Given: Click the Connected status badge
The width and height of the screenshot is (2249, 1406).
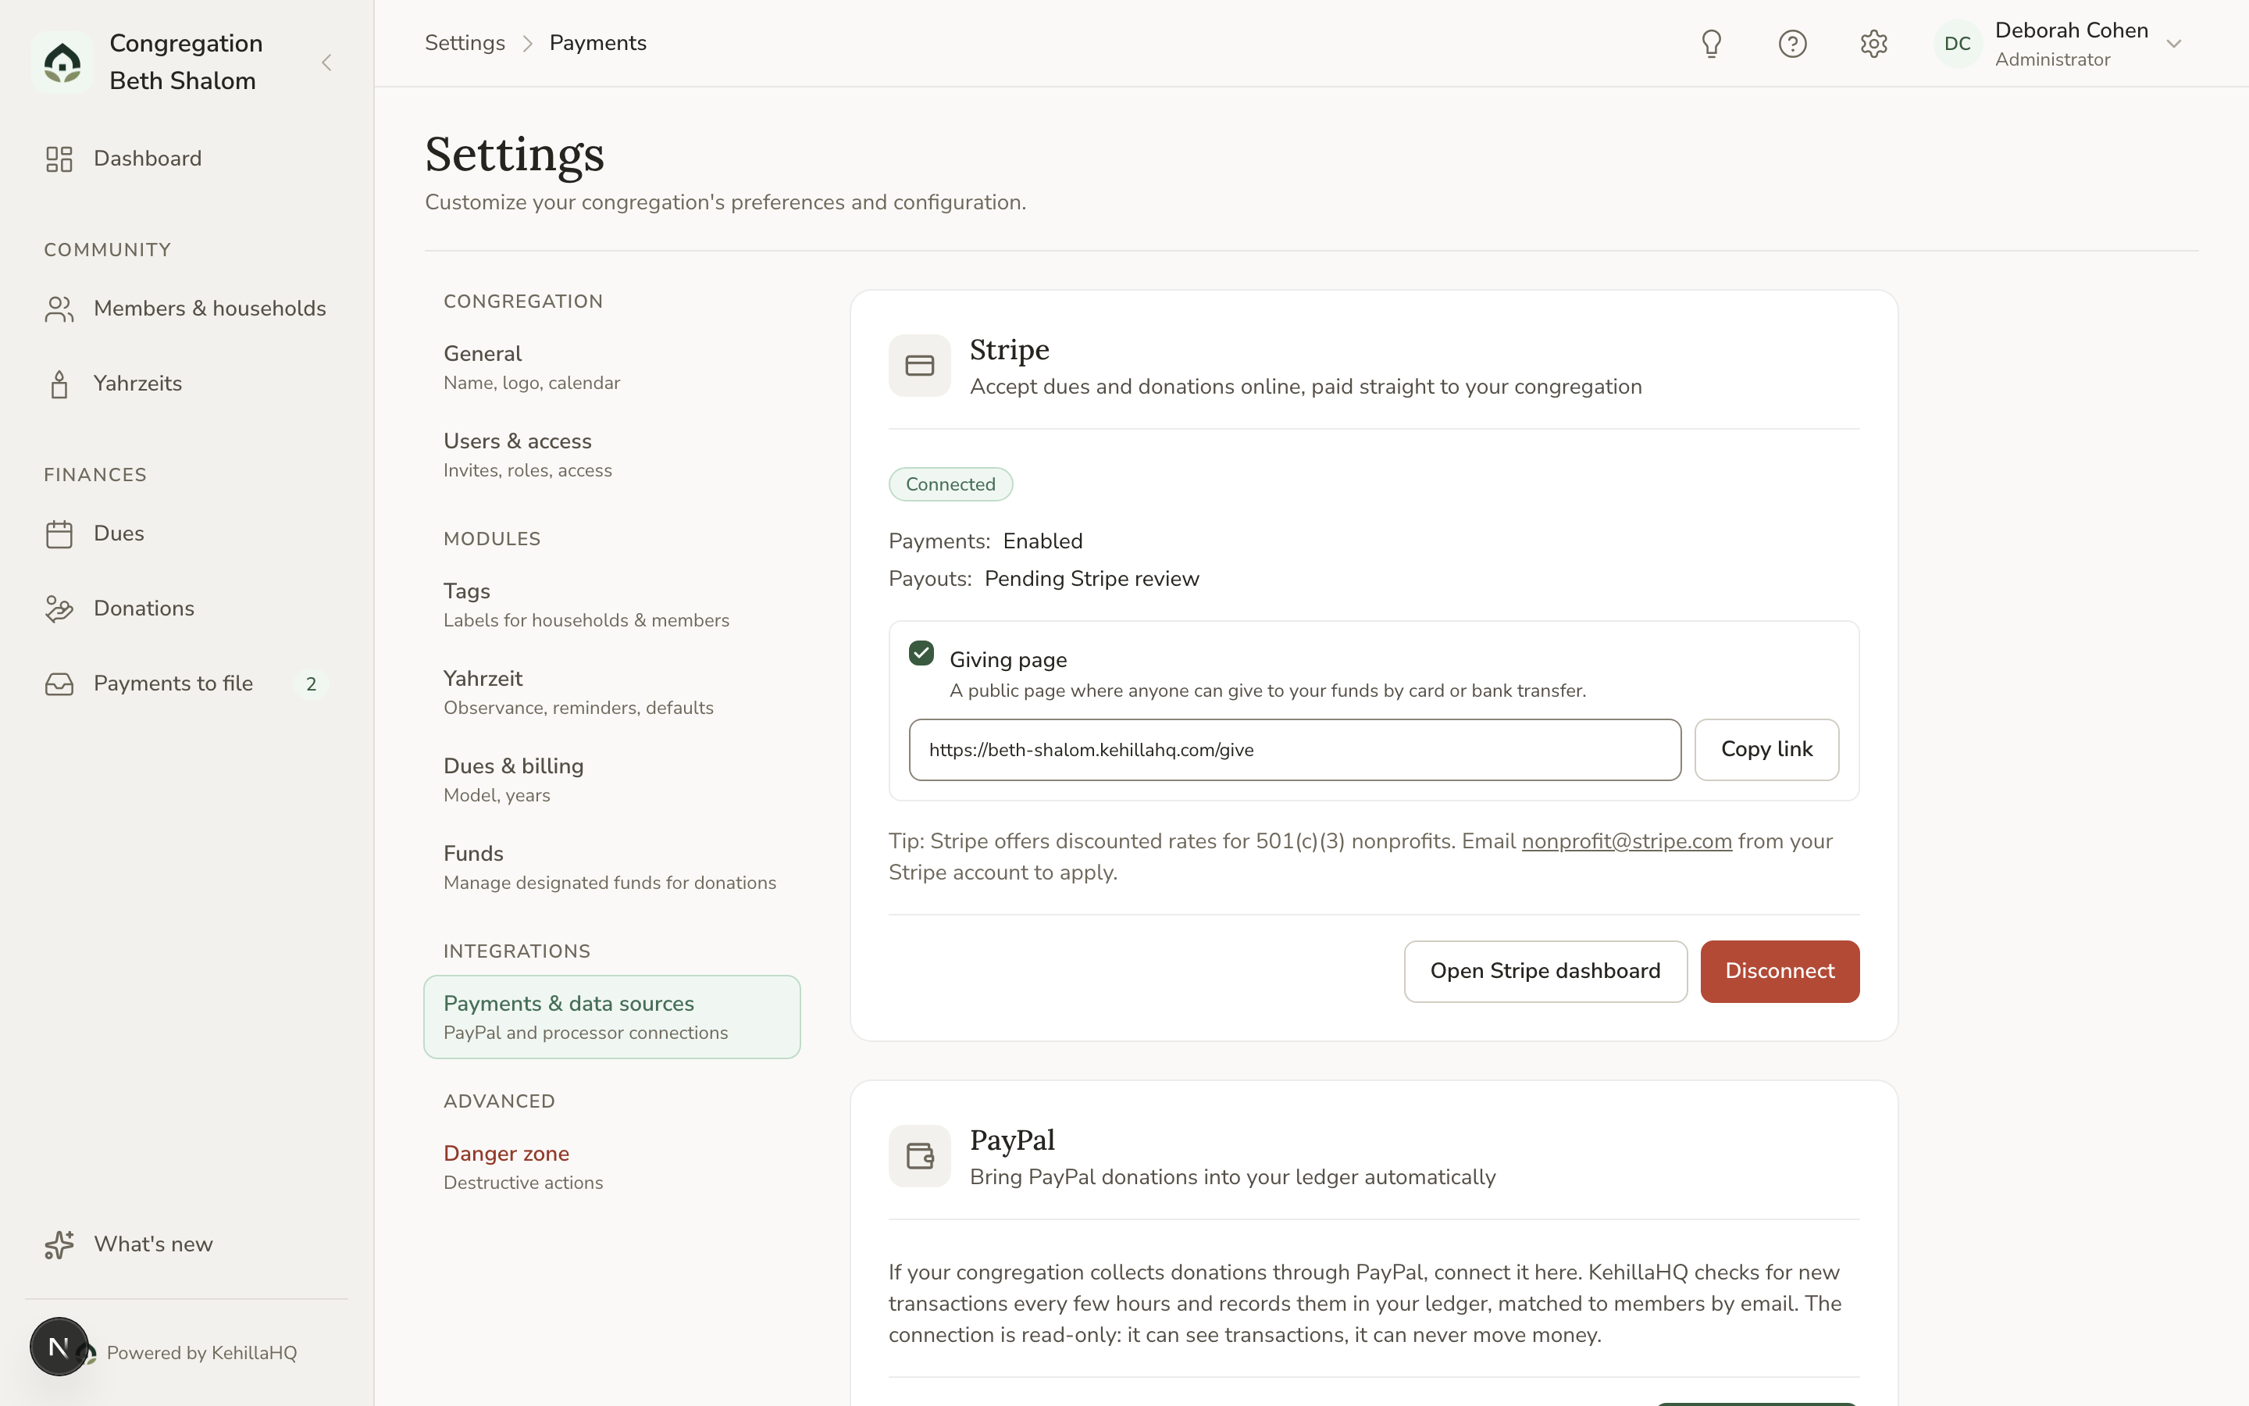Looking at the screenshot, I should tap(950, 484).
